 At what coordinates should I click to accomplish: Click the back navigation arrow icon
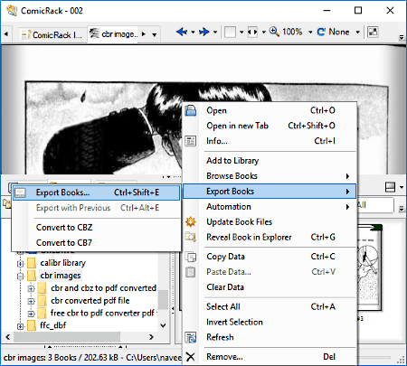pyautogui.click(x=182, y=32)
